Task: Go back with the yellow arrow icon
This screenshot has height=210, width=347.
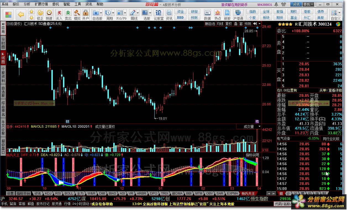Action: coord(21,14)
